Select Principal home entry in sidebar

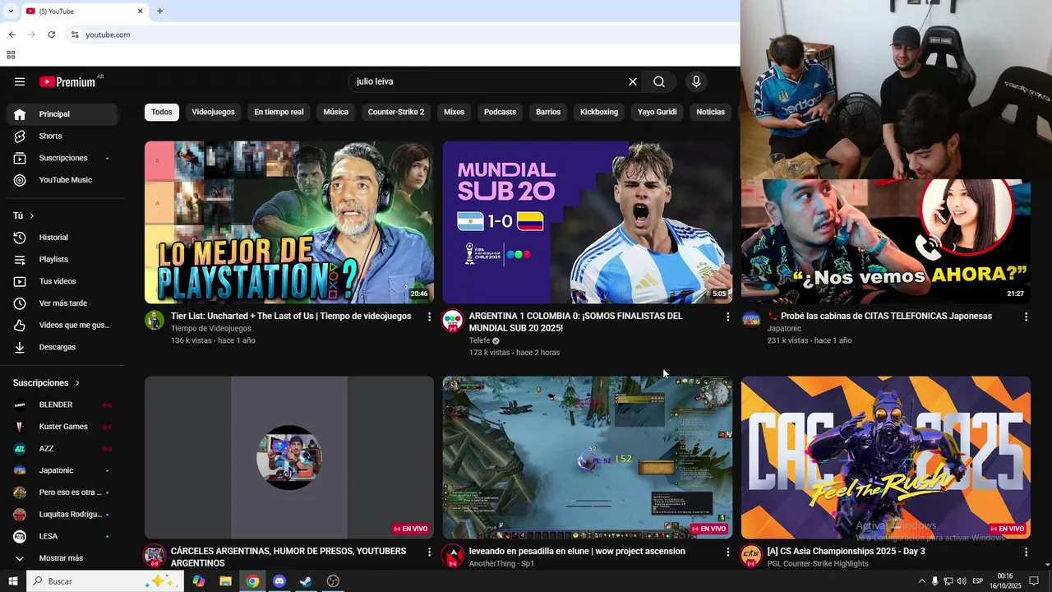pos(62,114)
